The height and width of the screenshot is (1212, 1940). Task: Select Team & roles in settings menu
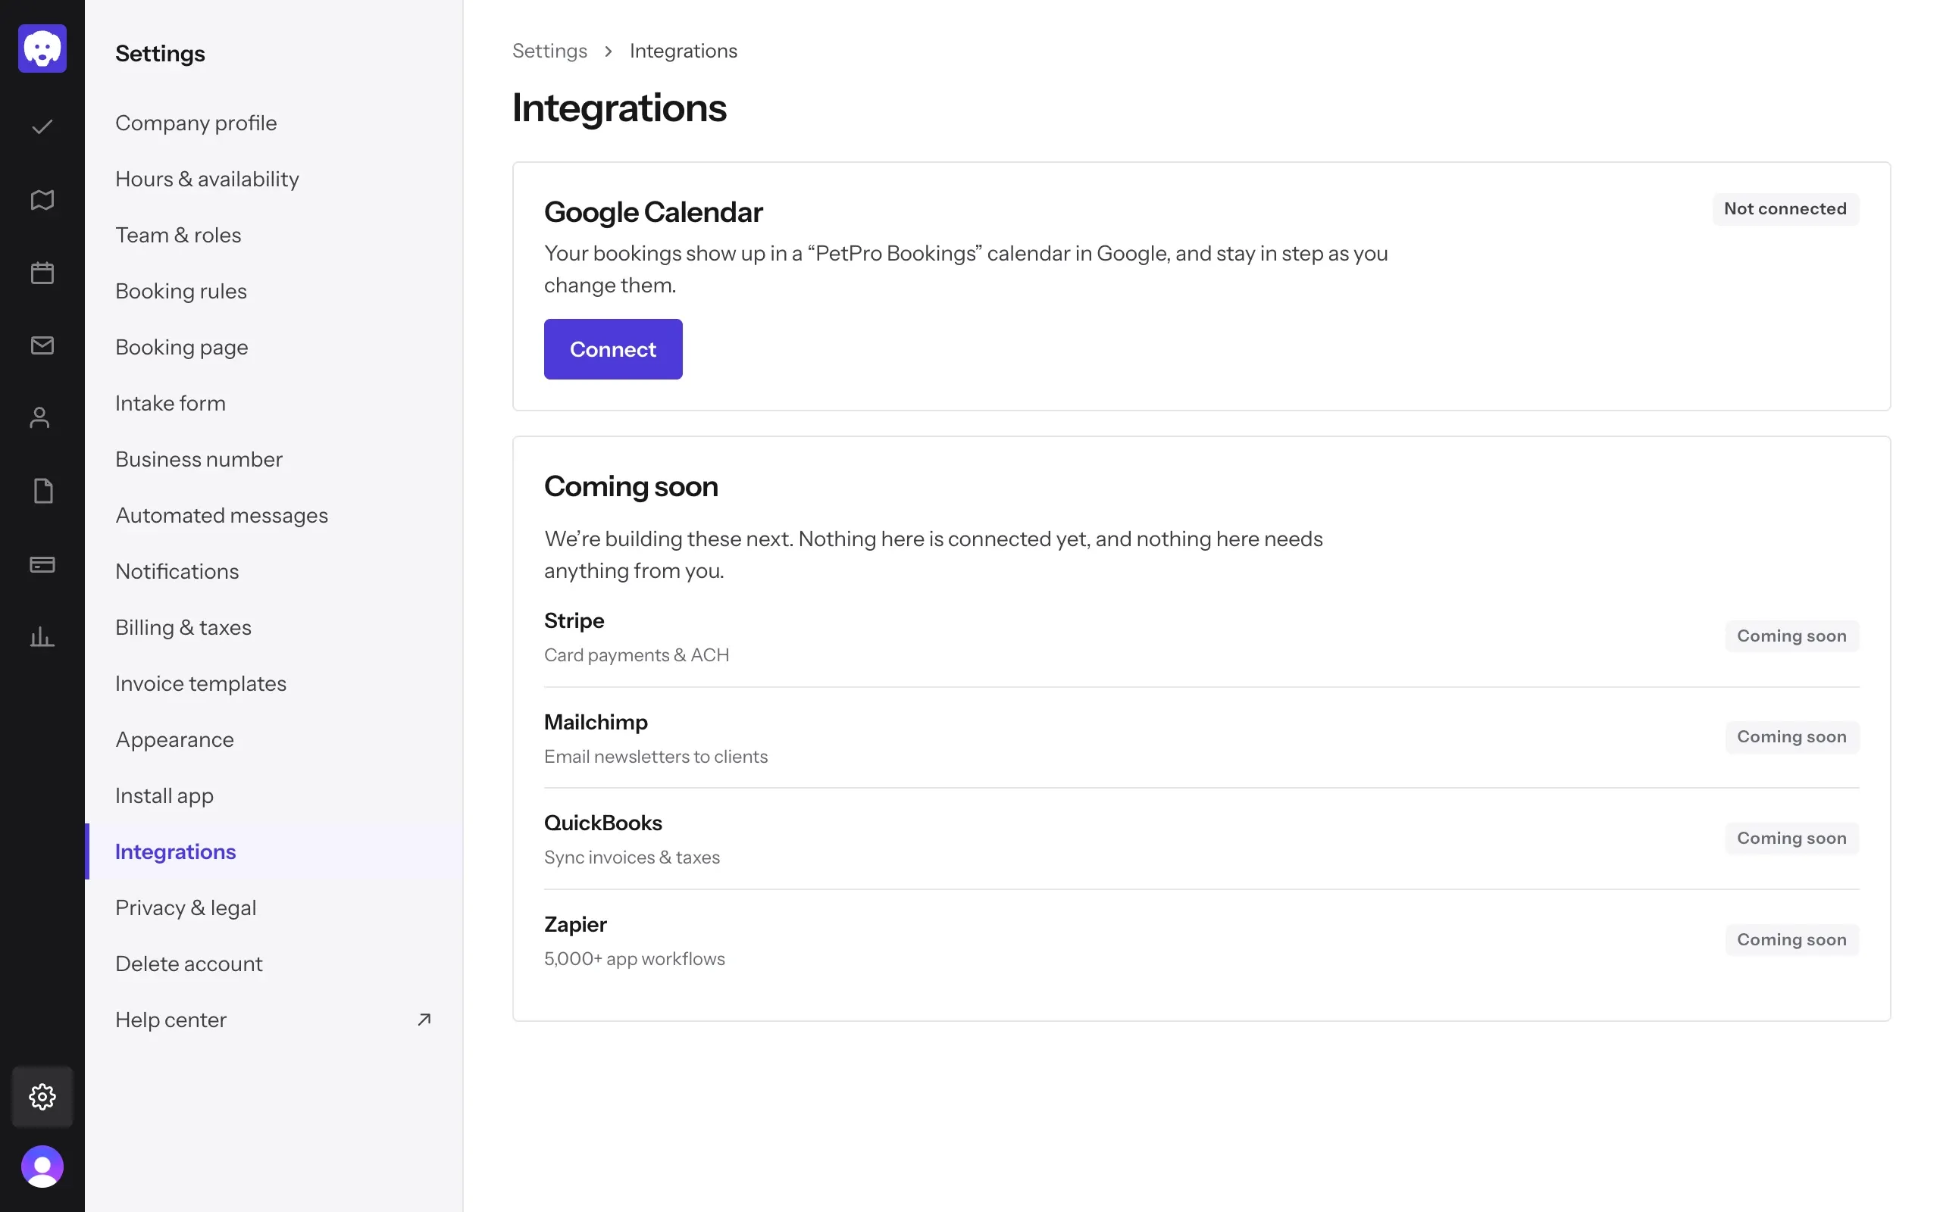pyautogui.click(x=274, y=235)
